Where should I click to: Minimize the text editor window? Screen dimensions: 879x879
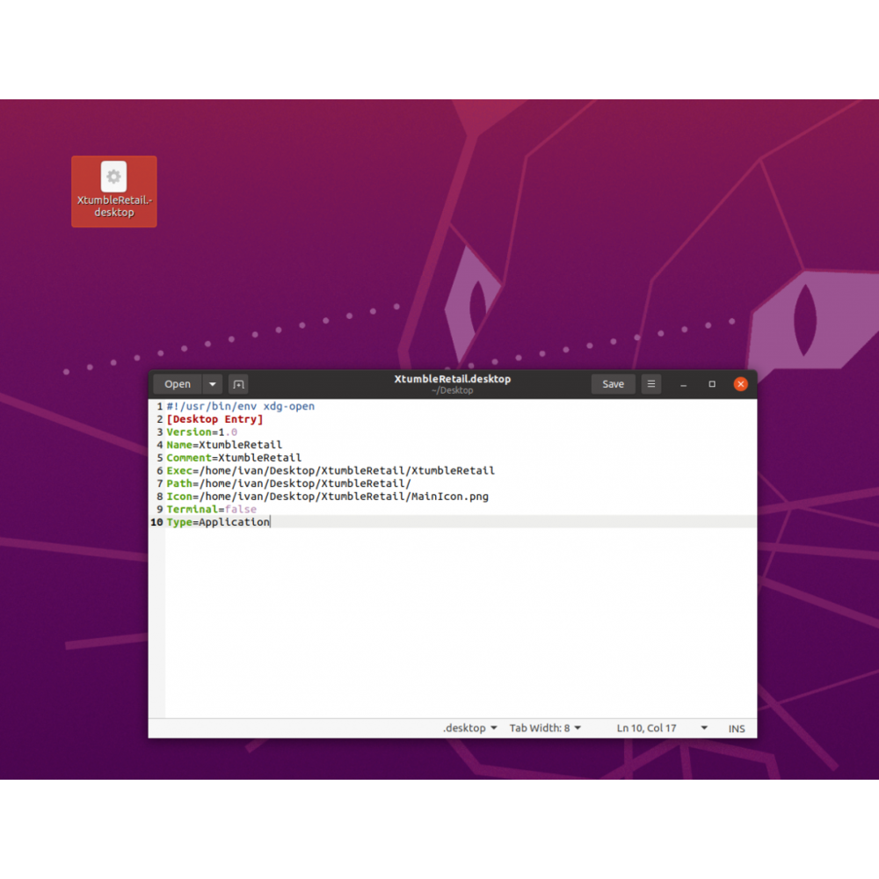pos(683,384)
